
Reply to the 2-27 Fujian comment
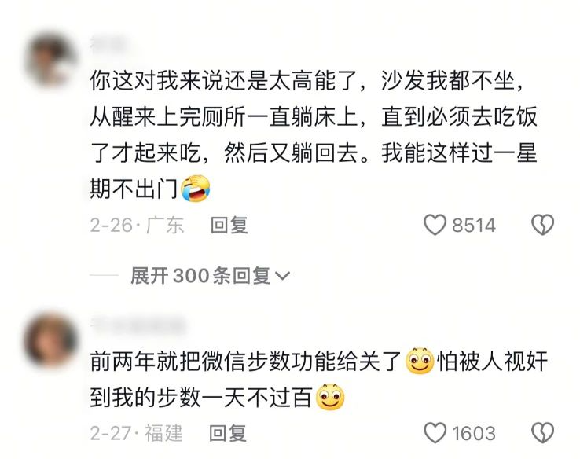228,433
